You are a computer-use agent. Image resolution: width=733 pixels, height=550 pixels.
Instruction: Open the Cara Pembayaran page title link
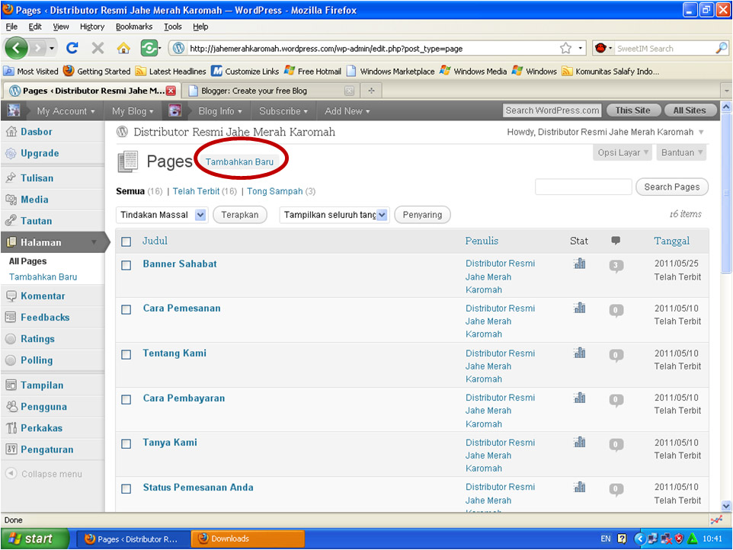click(x=184, y=398)
